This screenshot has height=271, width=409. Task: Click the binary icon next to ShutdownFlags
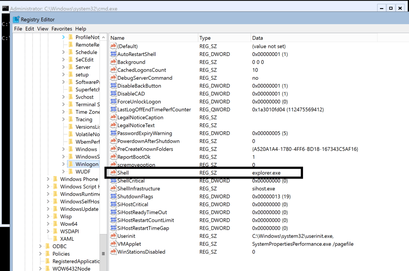point(113,196)
